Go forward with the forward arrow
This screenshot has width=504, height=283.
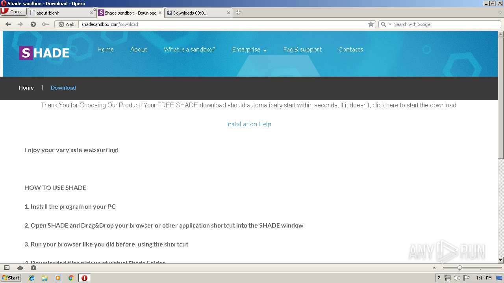point(20,24)
